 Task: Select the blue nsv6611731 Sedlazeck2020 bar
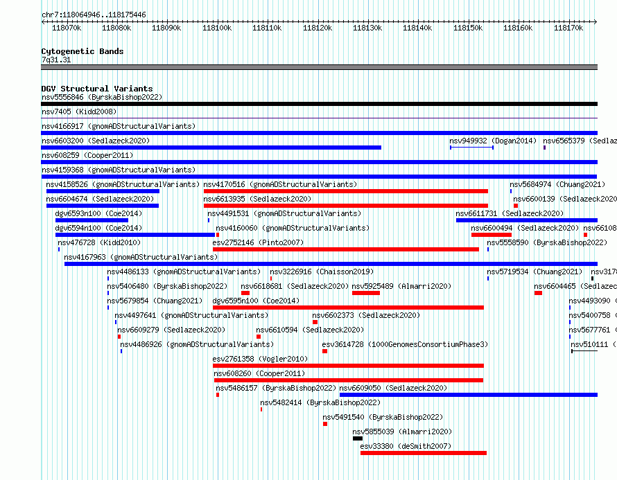tap(526, 220)
